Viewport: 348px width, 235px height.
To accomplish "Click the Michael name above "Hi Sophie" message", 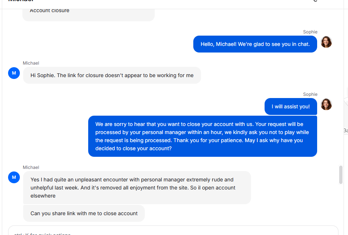I will [x=31, y=63].
